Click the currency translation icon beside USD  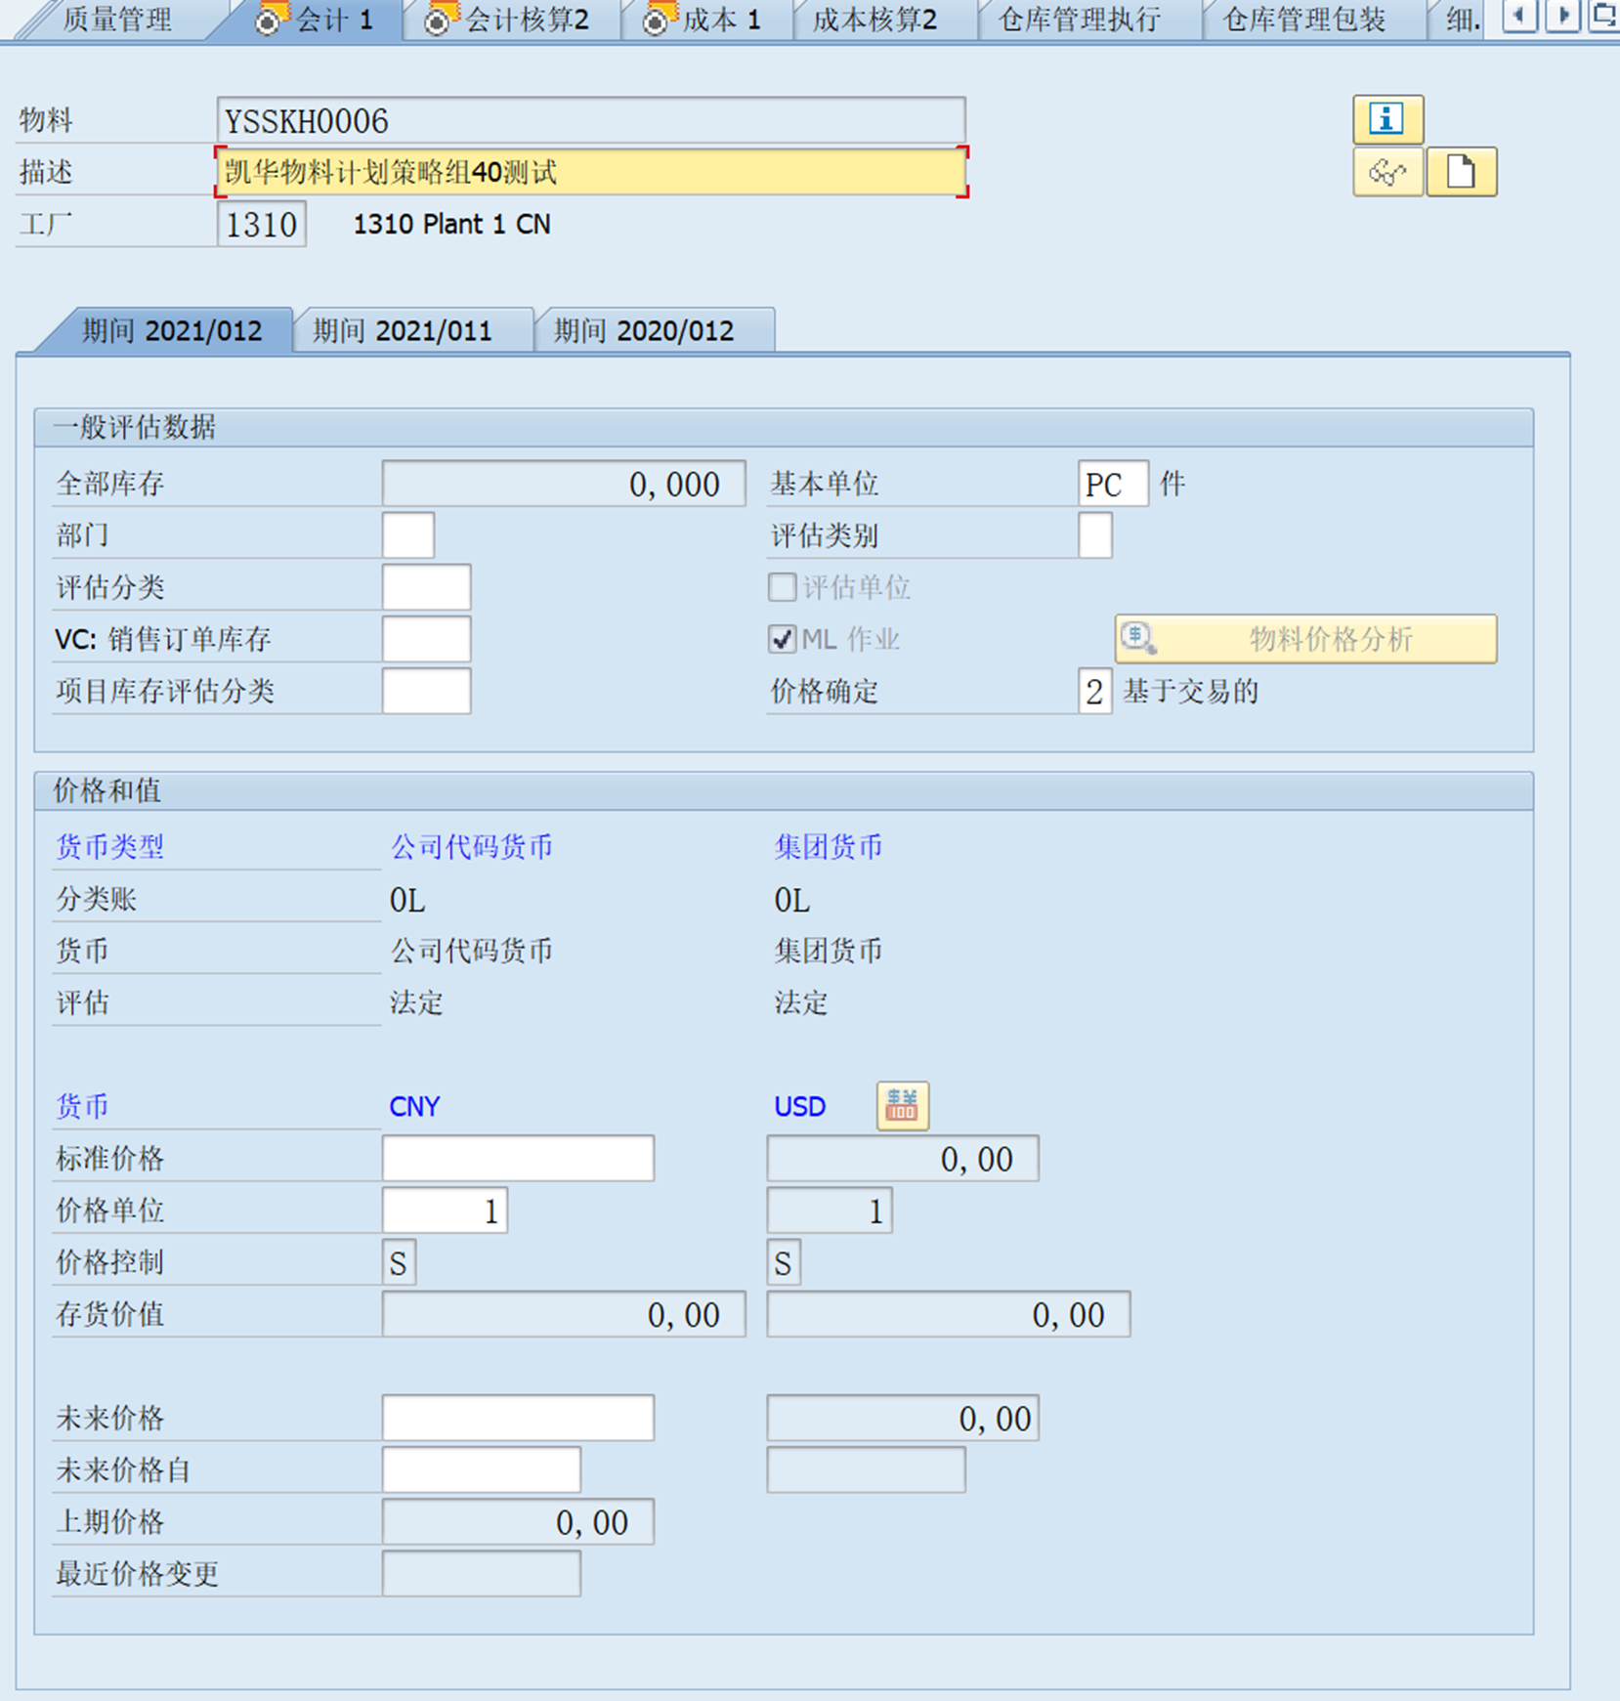click(901, 1105)
